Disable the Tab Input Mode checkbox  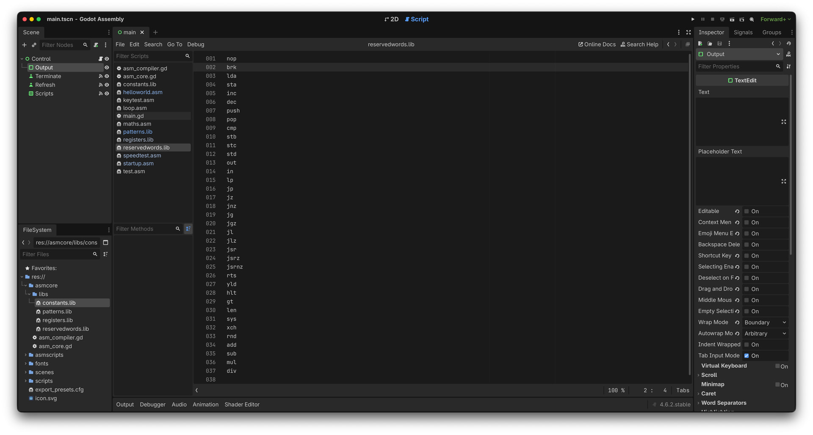click(747, 356)
